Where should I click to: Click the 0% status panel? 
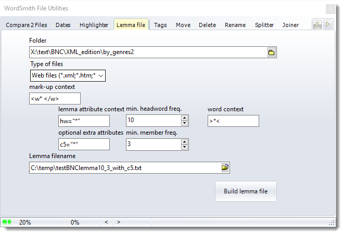coord(75,223)
